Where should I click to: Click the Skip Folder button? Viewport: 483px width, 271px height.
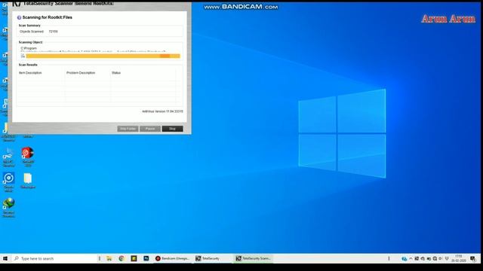[128, 129]
